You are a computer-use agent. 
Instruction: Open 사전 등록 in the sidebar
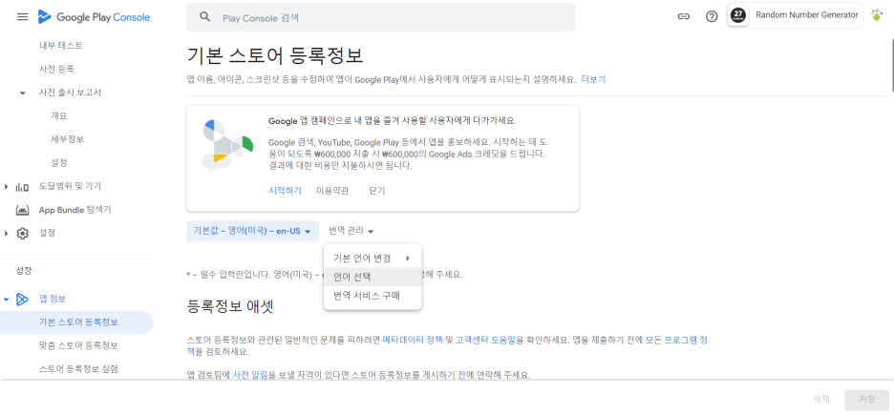56,69
